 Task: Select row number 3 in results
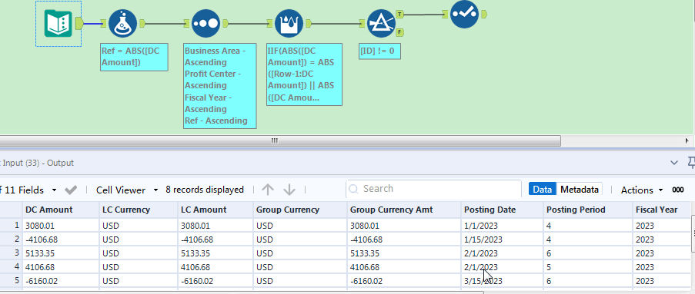pyautogui.click(x=11, y=253)
